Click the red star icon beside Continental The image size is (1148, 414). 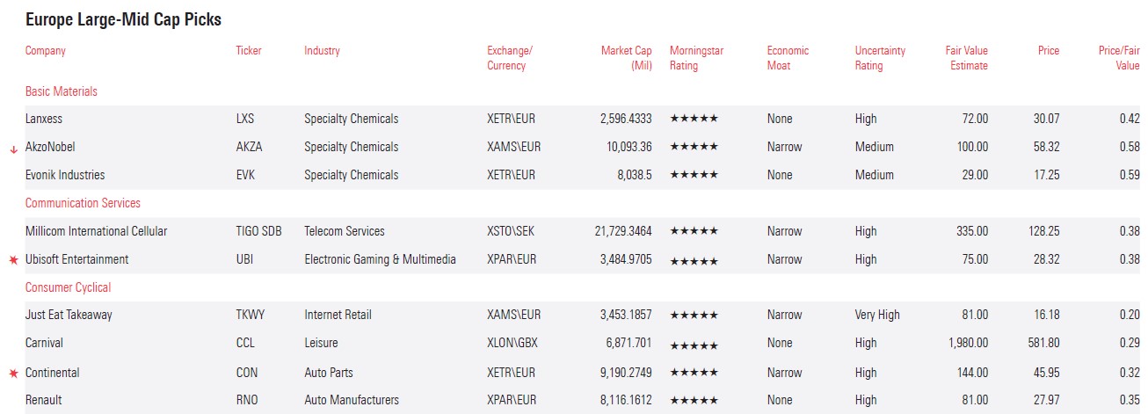tap(13, 374)
